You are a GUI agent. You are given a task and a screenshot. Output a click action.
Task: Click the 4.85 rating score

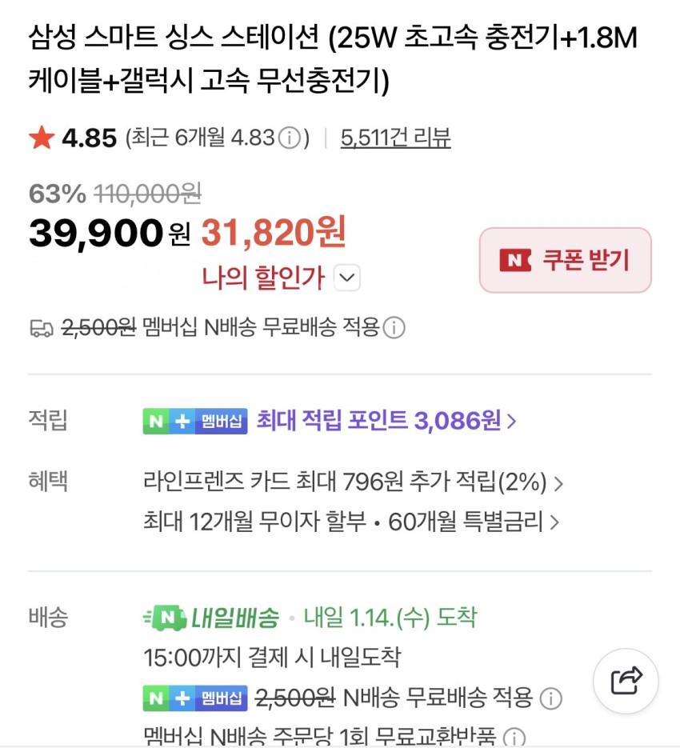coord(89,138)
